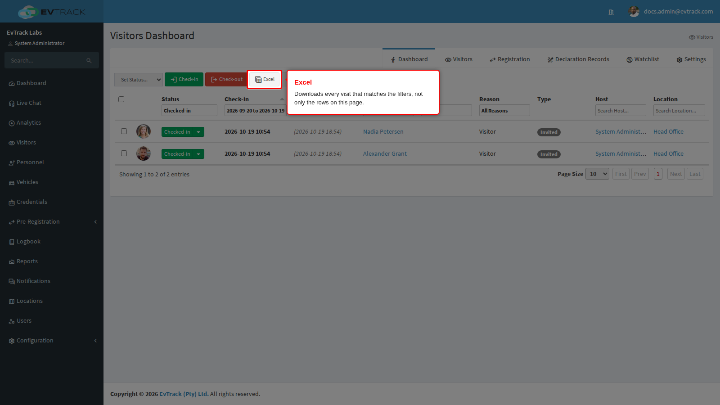Viewport: 720px width, 405px height.
Task: Open status dropdown arrow for Nadia Petersen
Action: coord(198,132)
